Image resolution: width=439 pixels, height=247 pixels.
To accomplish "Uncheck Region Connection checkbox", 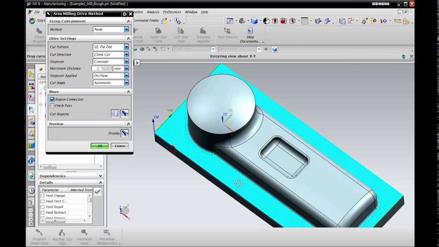I will tap(52, 99).
